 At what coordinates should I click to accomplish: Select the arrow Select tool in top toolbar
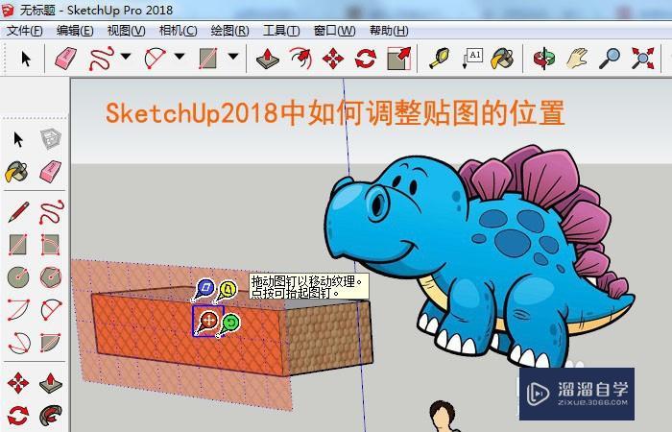26,59
